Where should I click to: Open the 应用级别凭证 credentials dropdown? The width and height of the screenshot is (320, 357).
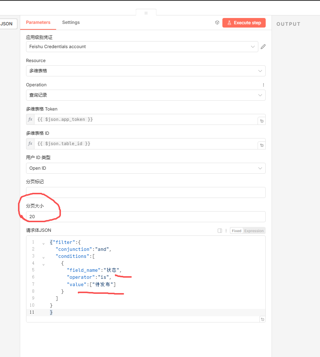(142, 47)
